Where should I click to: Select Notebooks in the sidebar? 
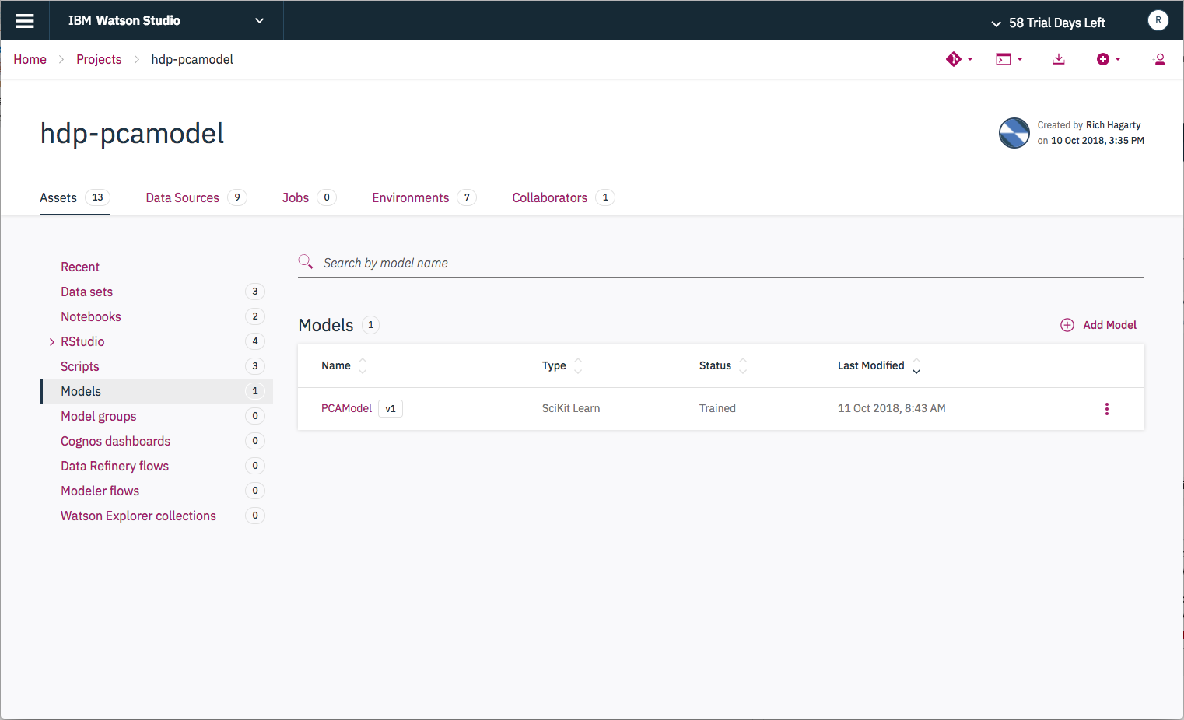point(91,316)
